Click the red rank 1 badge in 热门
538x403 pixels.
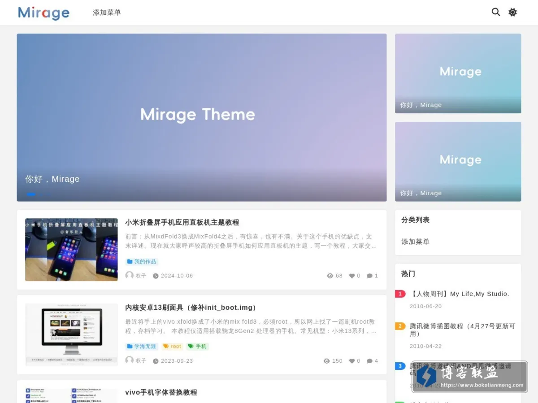(x=400, y=294)
